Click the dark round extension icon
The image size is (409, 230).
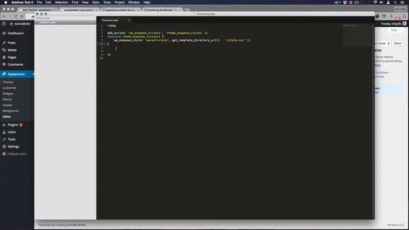(x=377, y=16)
